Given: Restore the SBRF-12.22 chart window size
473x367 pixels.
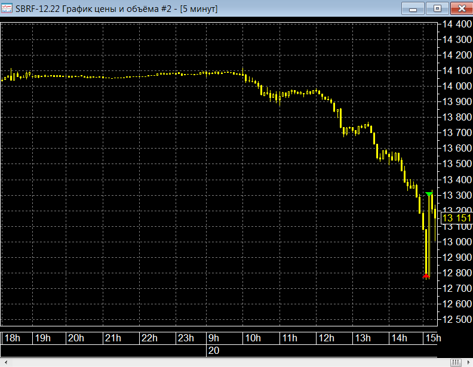Looking at the screenshot, I should click(437, 9).
